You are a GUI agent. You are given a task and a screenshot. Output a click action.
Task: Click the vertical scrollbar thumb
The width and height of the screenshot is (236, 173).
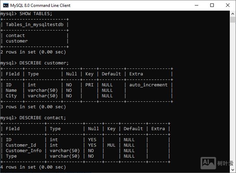tap(233, 20)
